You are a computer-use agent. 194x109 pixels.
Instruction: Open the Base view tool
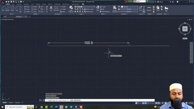click(x=166, y=9)
